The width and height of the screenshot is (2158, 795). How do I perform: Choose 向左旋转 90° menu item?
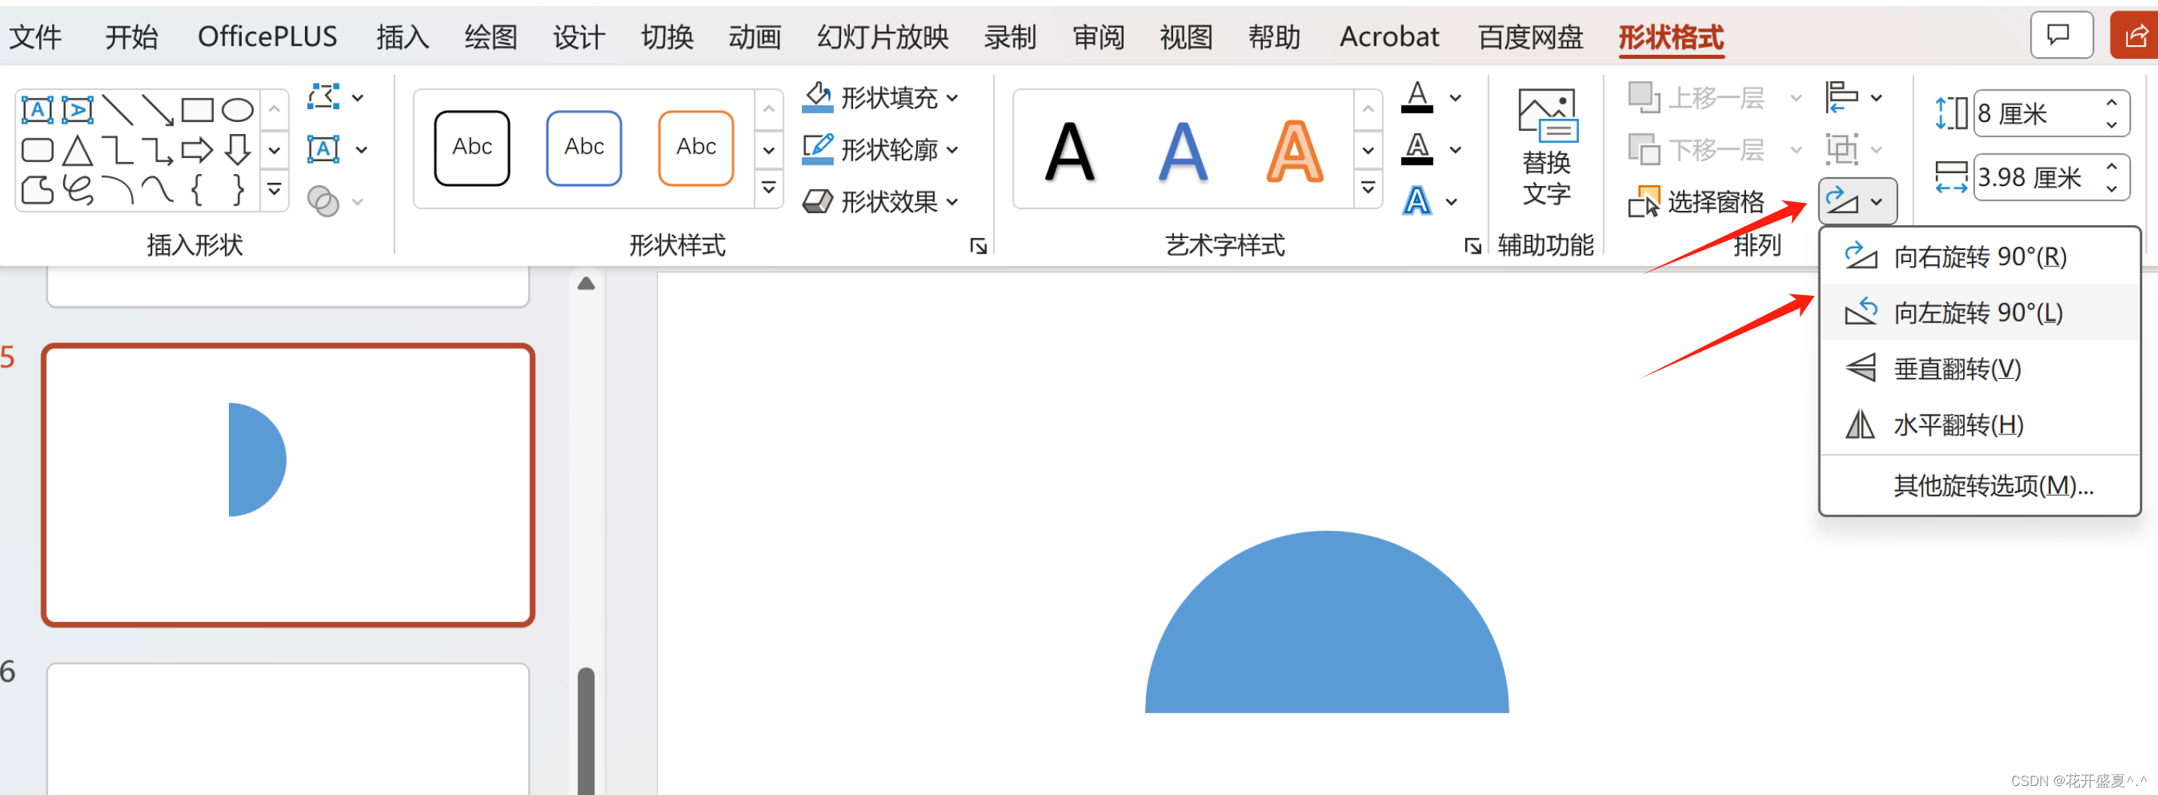1980,312
